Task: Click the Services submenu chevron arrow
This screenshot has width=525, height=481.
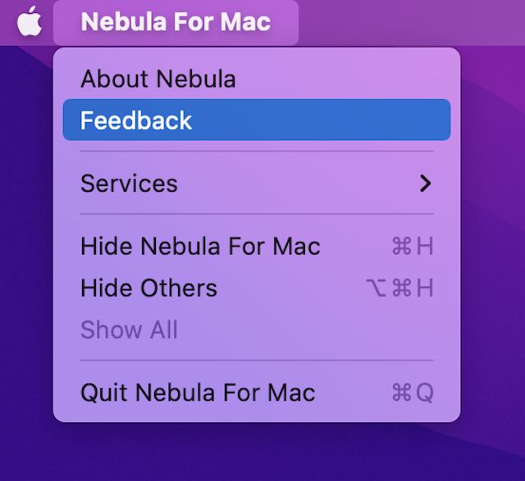Action: coord(426,184)
